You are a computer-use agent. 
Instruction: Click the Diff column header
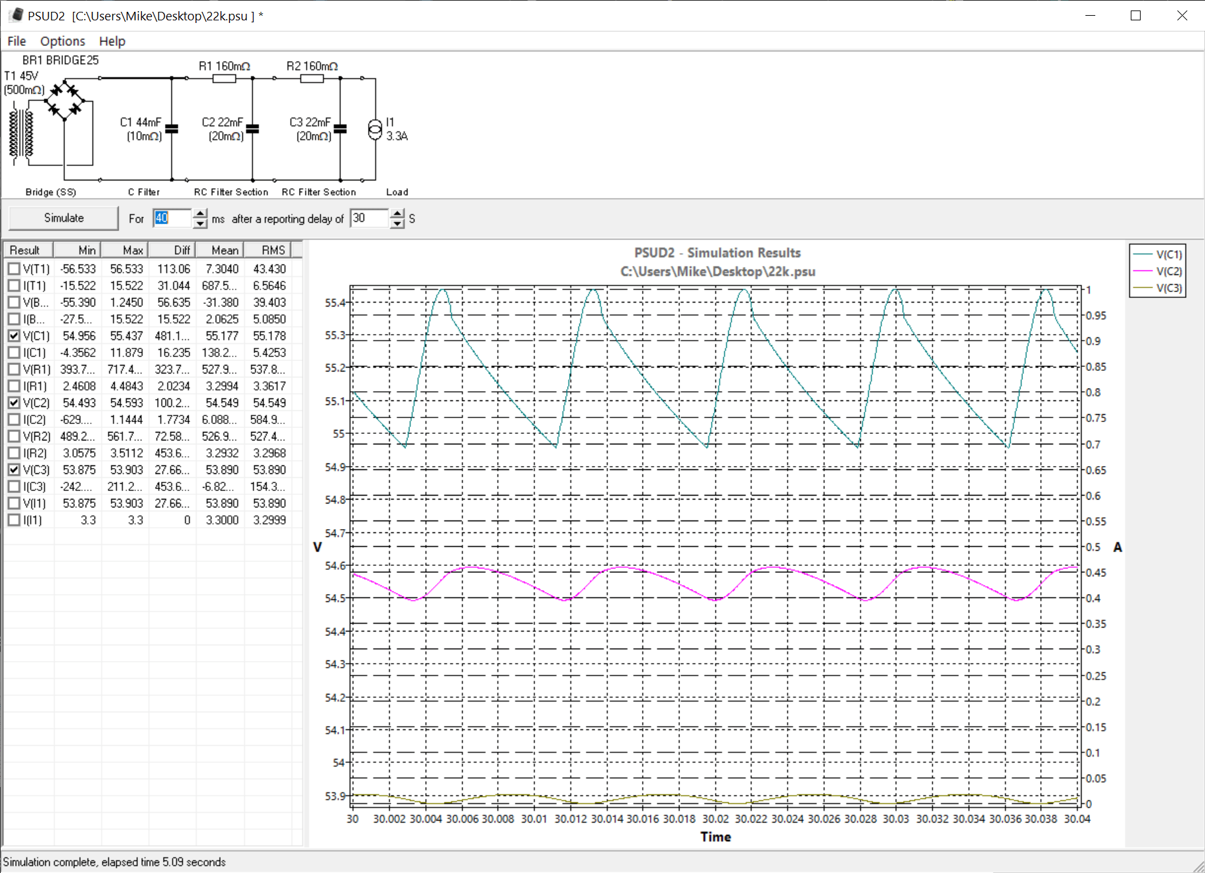coord(171,250)
